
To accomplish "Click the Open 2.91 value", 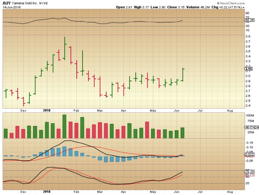I will tap(124, 7).
